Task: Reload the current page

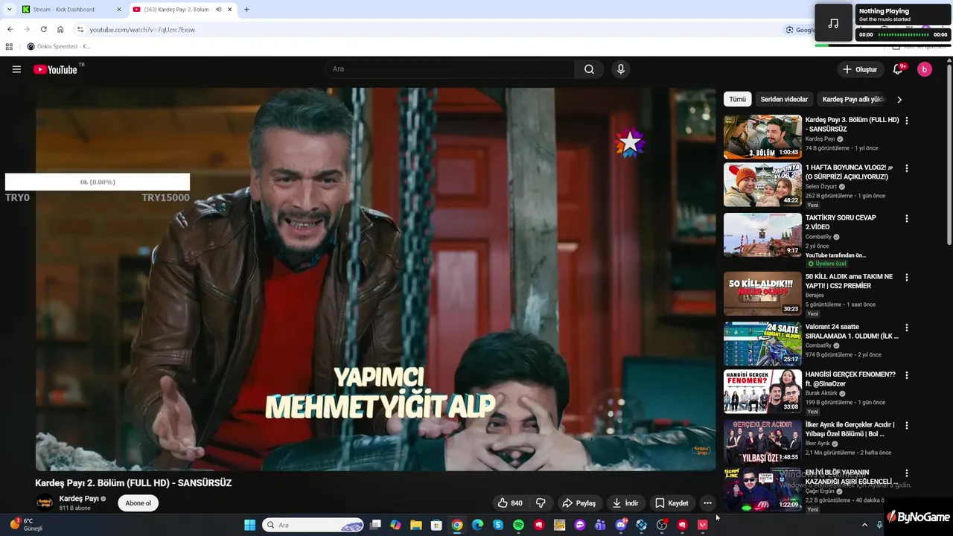Action: coord(43,30)
